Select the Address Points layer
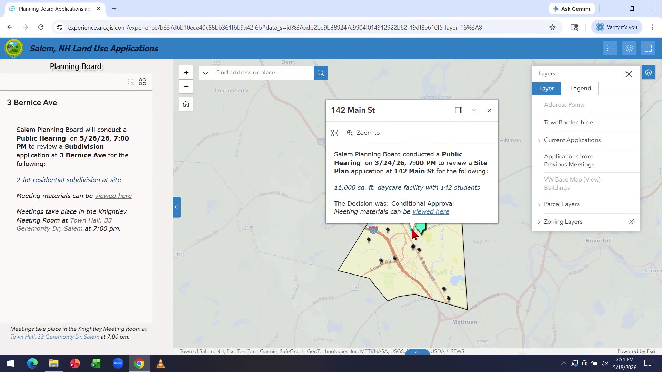Screen dimensions: 662x372 pyautogui.click(x=564, y=105)
